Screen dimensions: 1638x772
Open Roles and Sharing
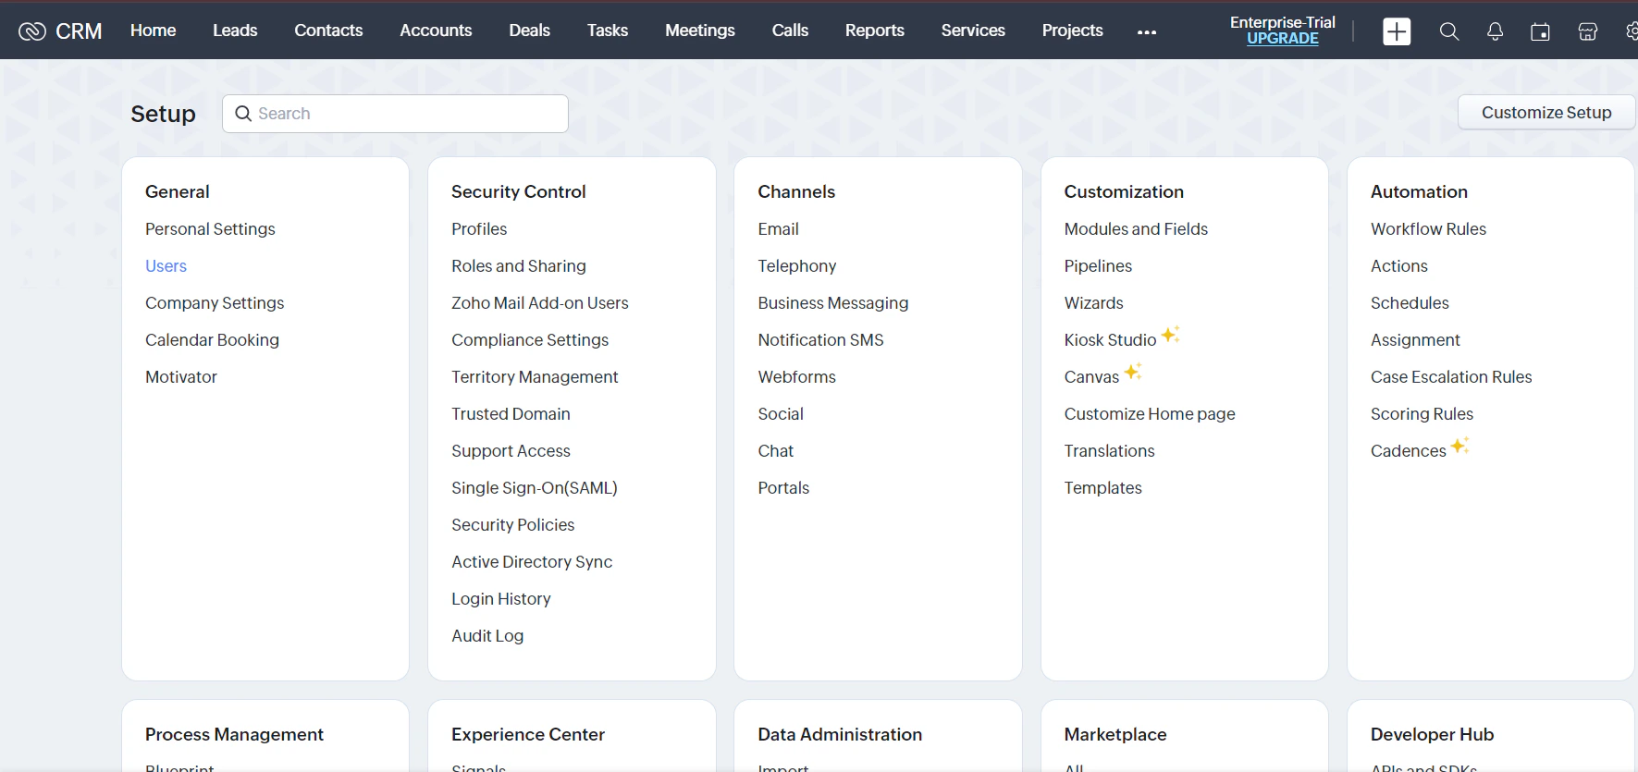[519, 266]
